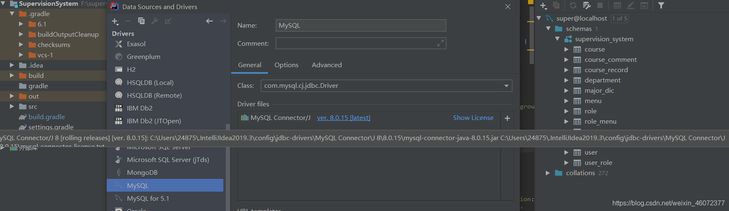Click Show License link

[x=473, y=118]
